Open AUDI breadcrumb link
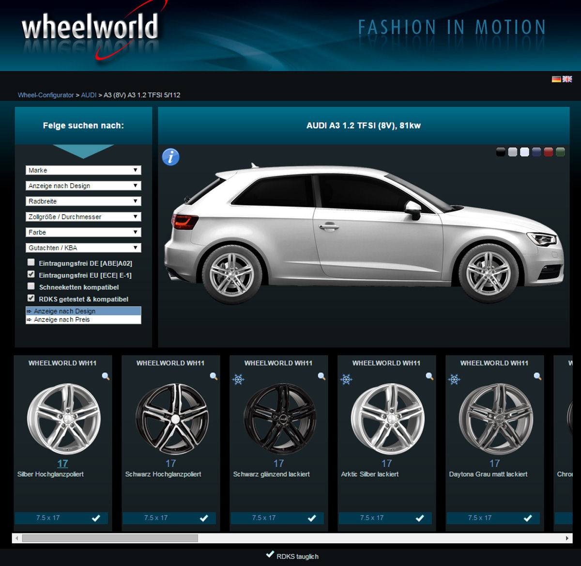The height and width of the screenshot is (566, 581). click(x=89, y=95)
